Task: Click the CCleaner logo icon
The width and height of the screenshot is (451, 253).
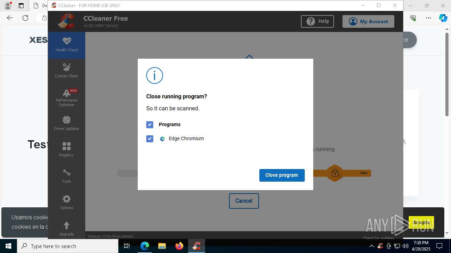Action: pos(67,21)
